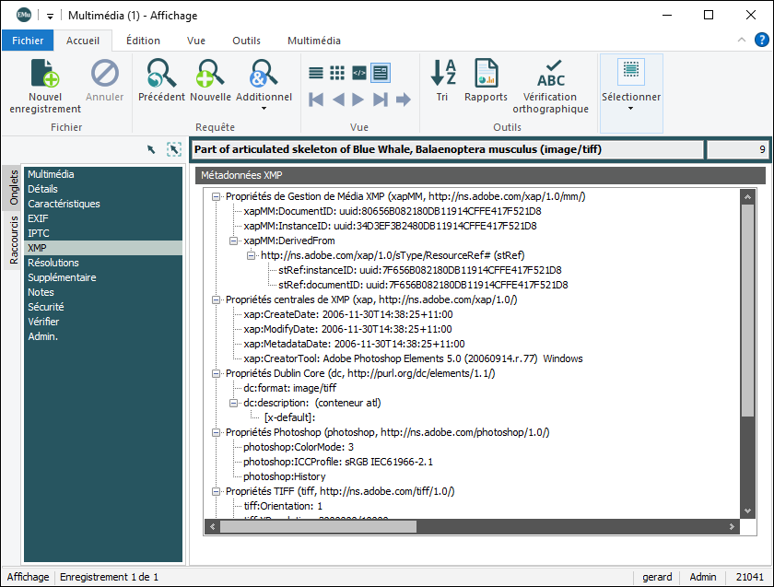Open the Tri sort tool
The image size is (774, 587).
(443, 74)
